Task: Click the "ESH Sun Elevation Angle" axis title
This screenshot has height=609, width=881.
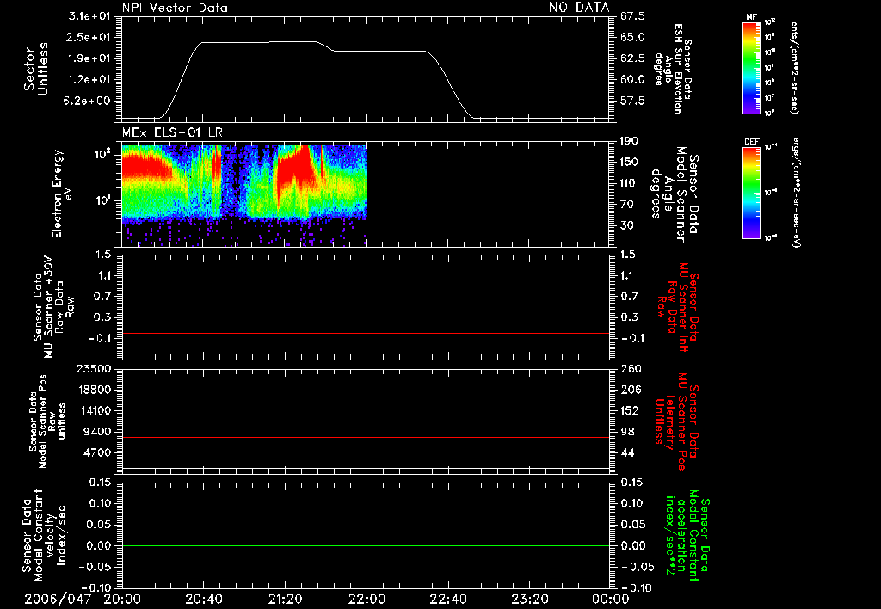Action: coord(674,69)
